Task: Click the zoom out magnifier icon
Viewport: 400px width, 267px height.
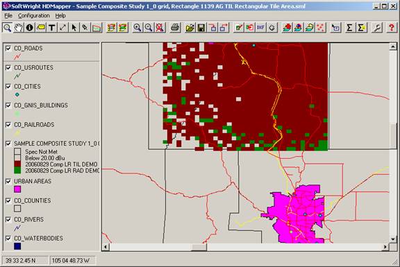Action: point(149,28)
